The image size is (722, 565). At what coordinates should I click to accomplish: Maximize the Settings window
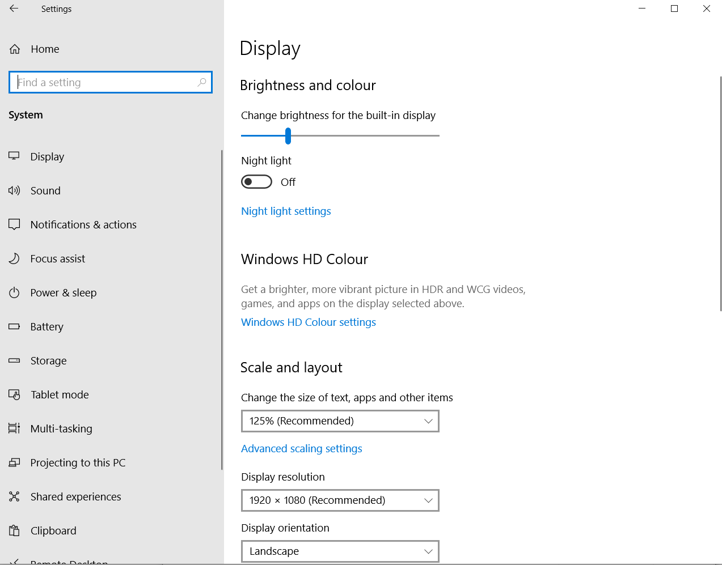click(x=674, y=9)
